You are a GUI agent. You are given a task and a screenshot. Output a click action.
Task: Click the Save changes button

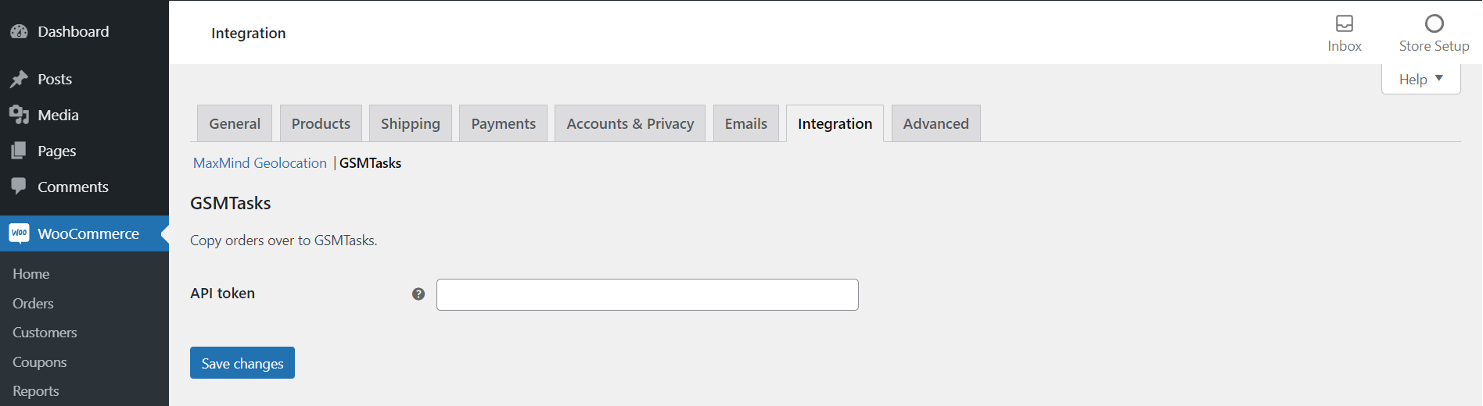coord(242,363)
